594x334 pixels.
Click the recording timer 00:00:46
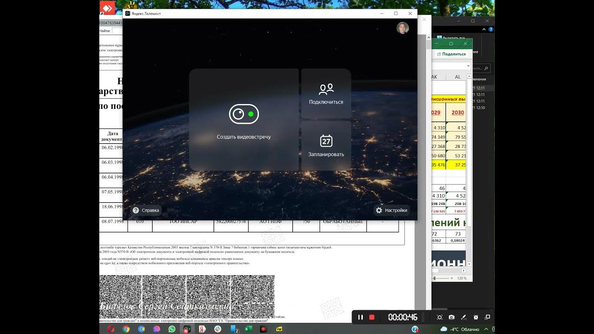click(x=403, y=317)
